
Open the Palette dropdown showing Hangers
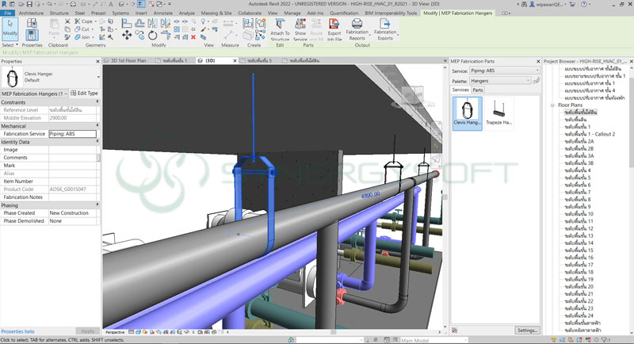coord(502,80)
